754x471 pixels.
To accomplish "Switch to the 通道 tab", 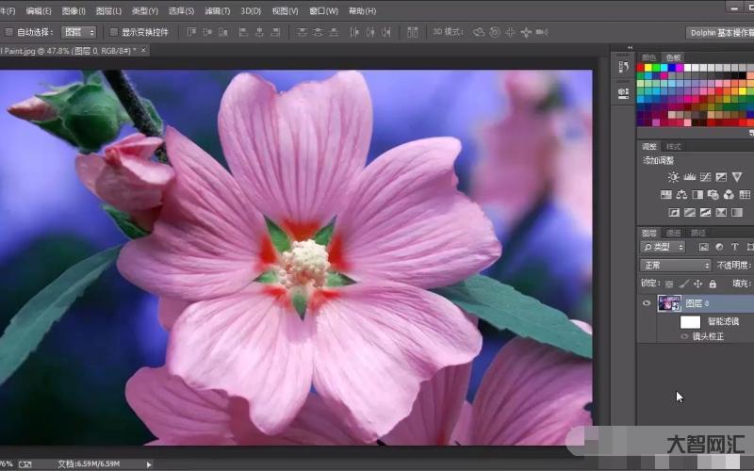I will click(674, 233).
